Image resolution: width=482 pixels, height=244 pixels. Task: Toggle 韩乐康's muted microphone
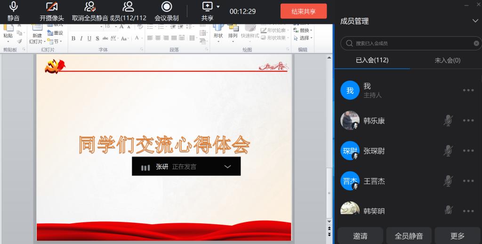click(448, 121)
